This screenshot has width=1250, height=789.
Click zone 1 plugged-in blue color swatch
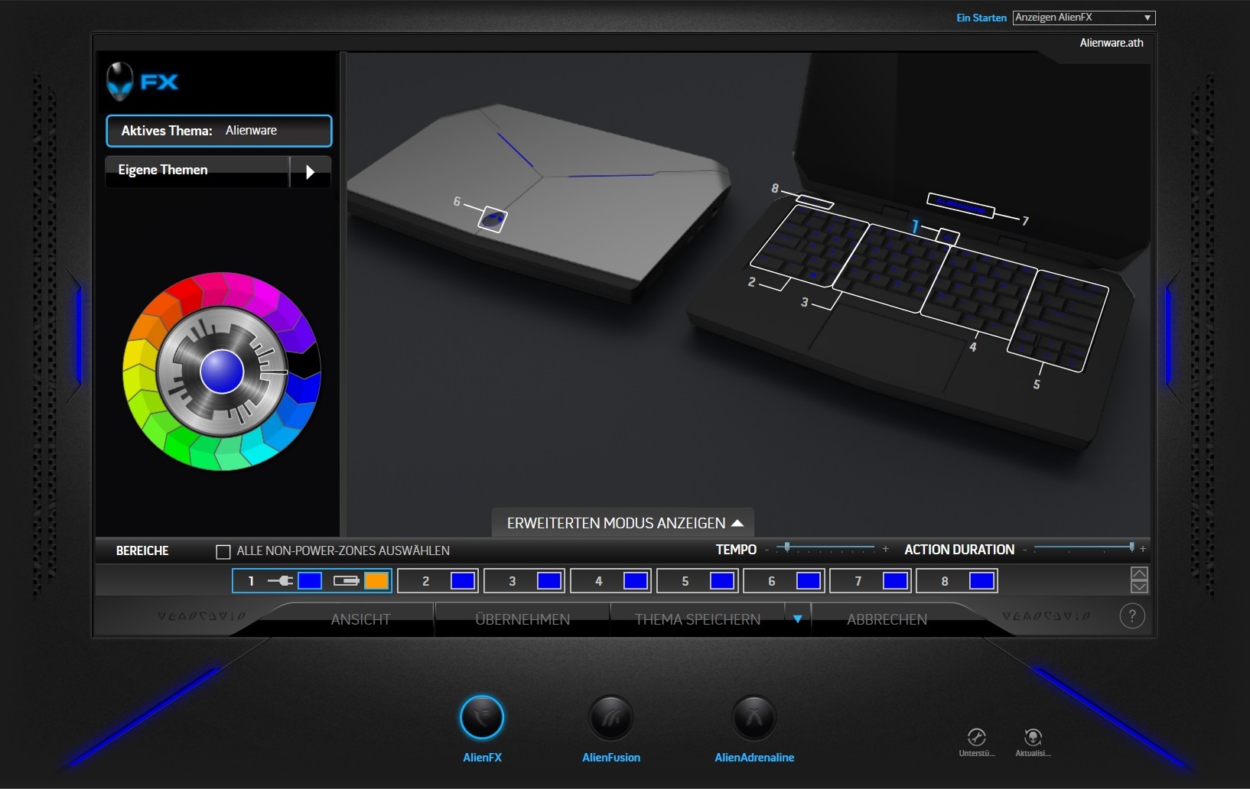[x=309, y=581]
